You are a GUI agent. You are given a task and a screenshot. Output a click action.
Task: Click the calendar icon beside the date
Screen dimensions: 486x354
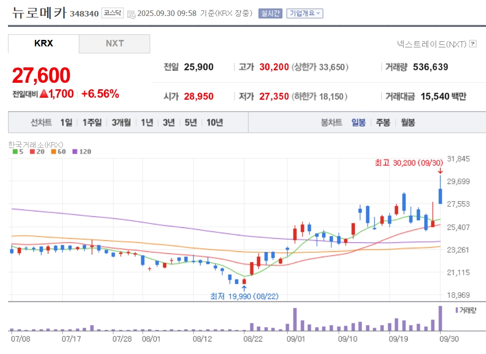pos(131,14)
